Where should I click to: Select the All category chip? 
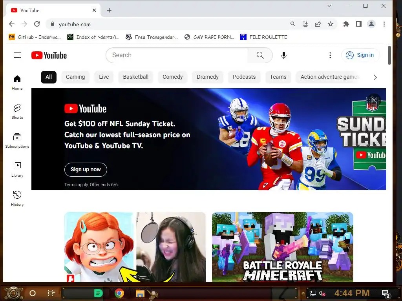pyautogui.click(x=48, y=77)
